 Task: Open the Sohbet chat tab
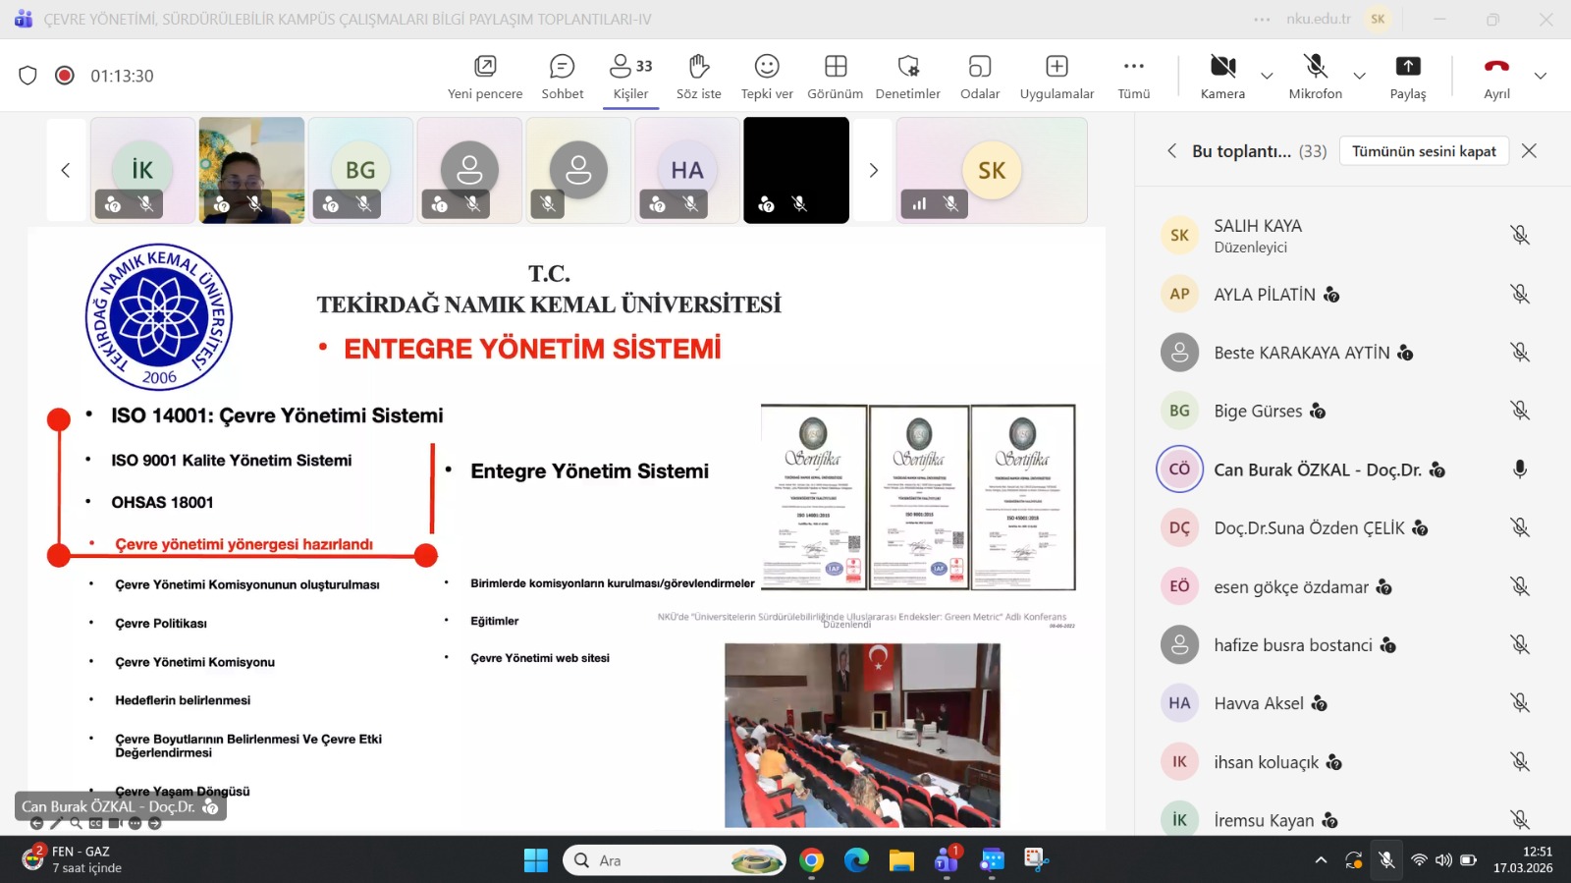563,76
